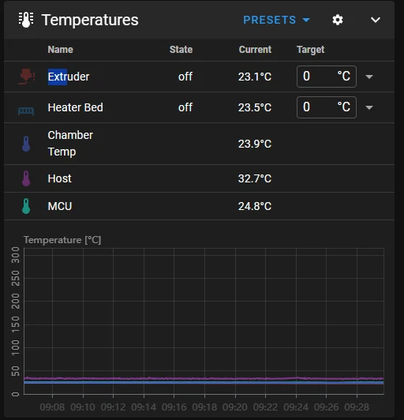Click the teal MCU thermometer icon

pos(26,206)
